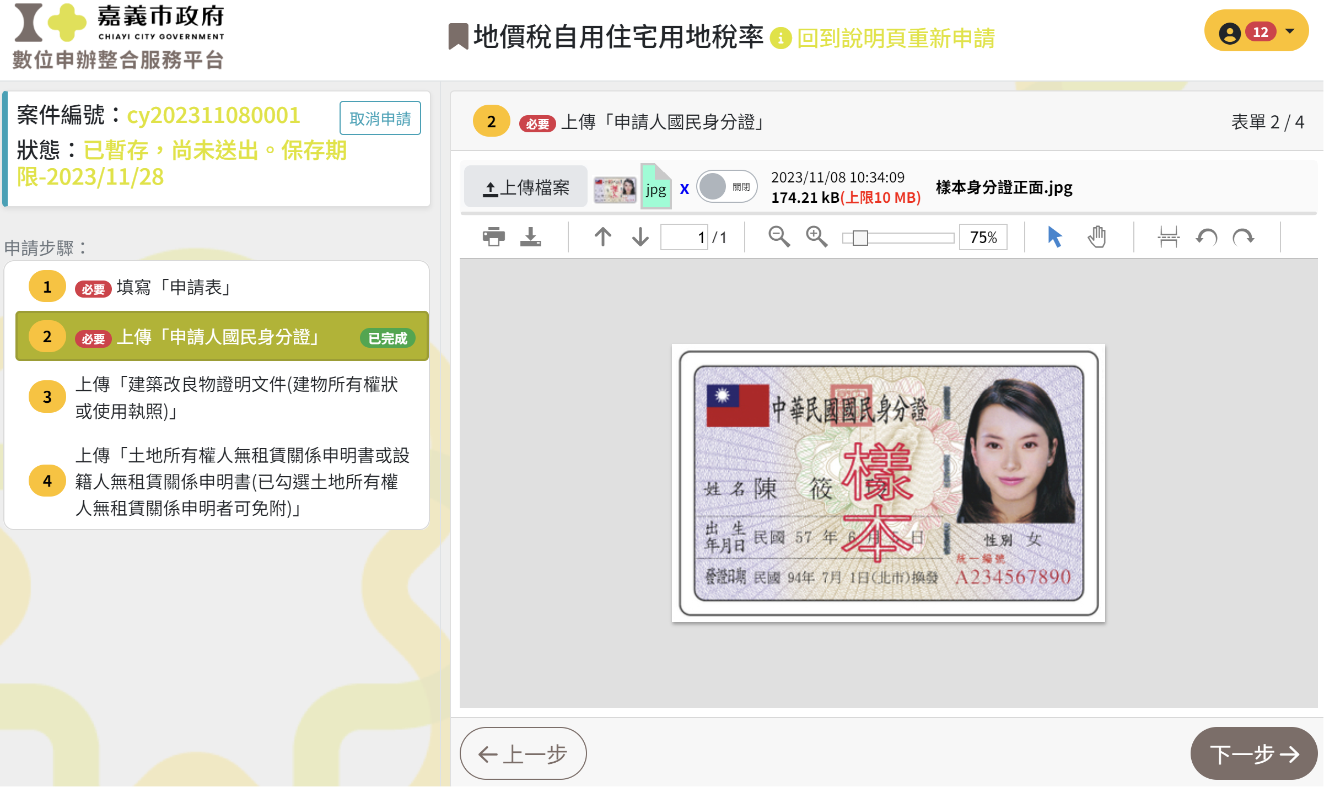The height and width of the screenshot is (787, 1324).
Task: Rotate document clockwise
Action: pos(1244,237)
